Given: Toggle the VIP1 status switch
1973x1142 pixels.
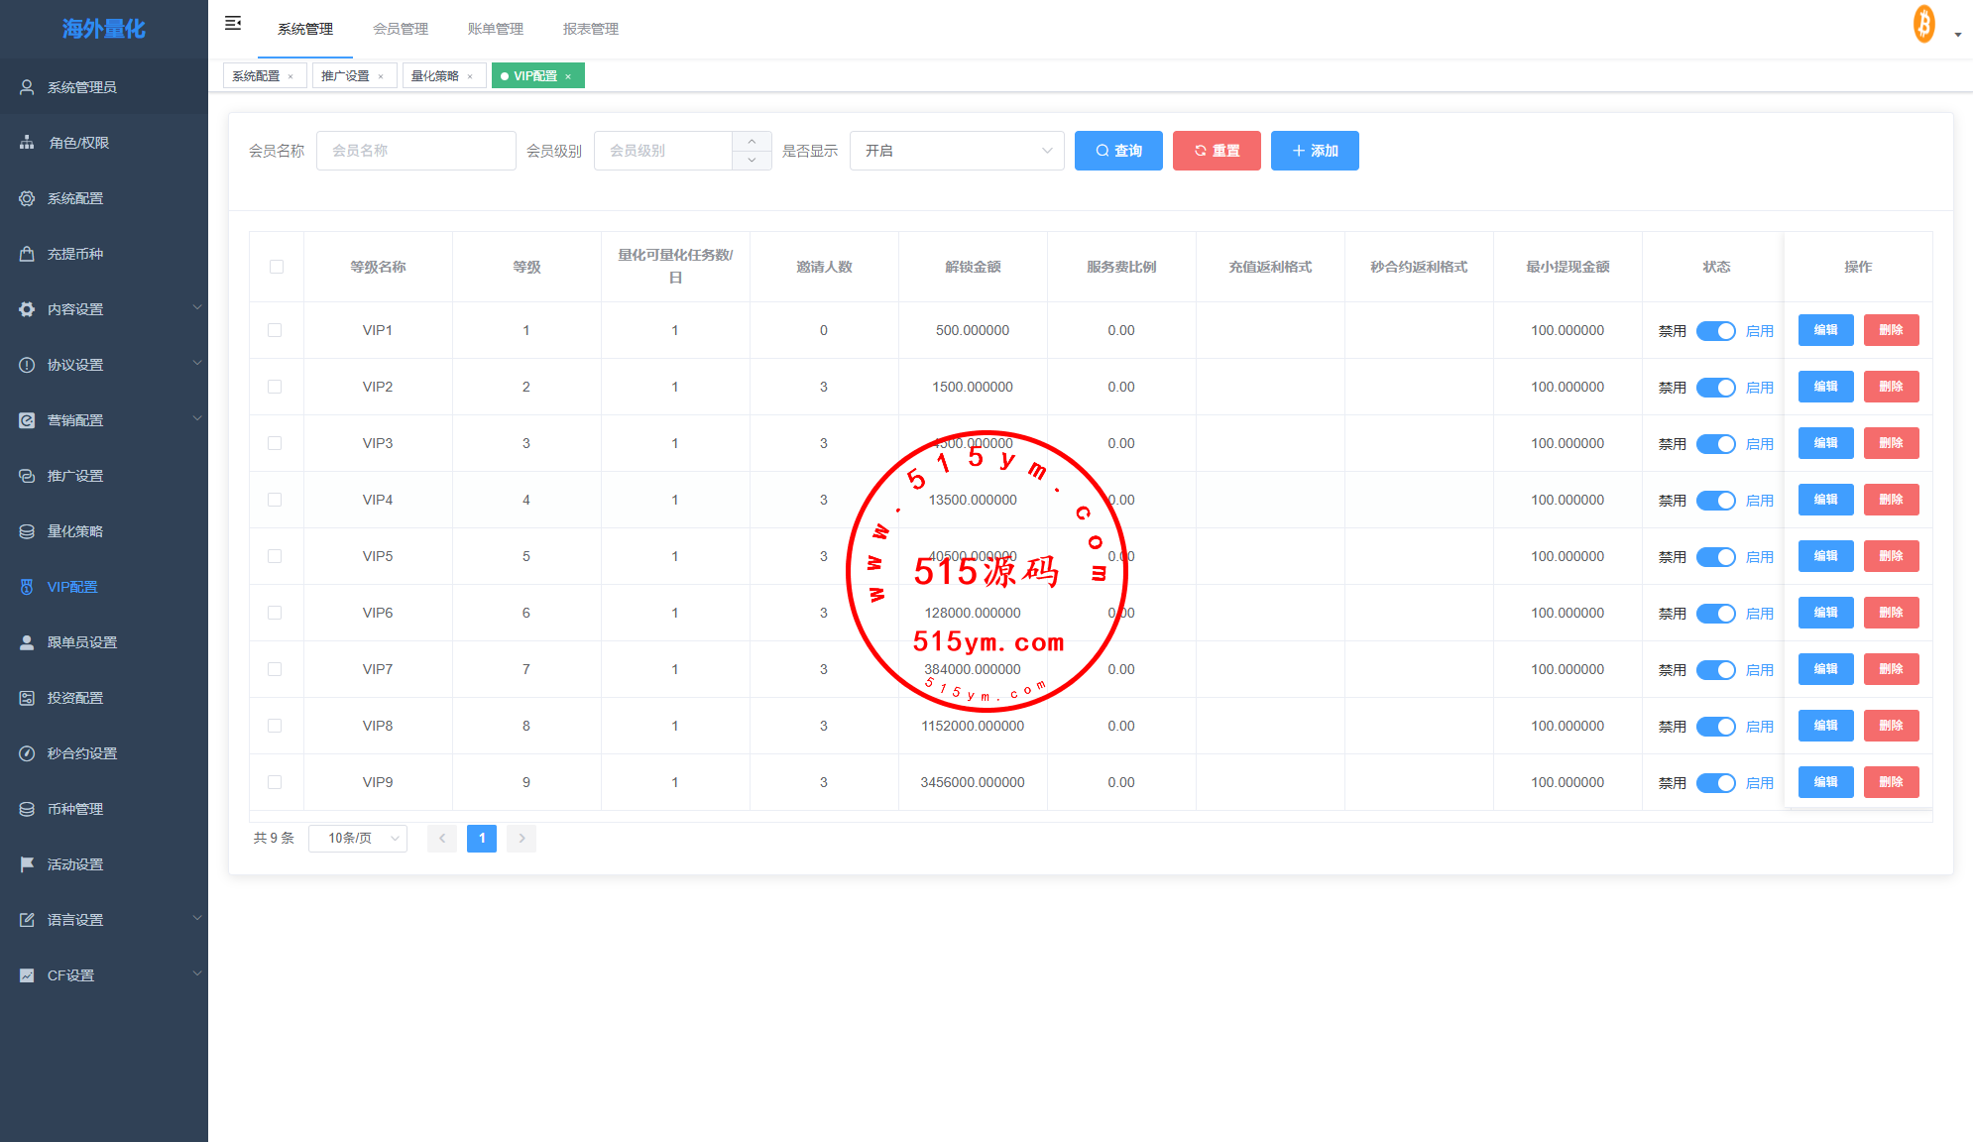Looking at the screenshot, I should (1715, 331).
